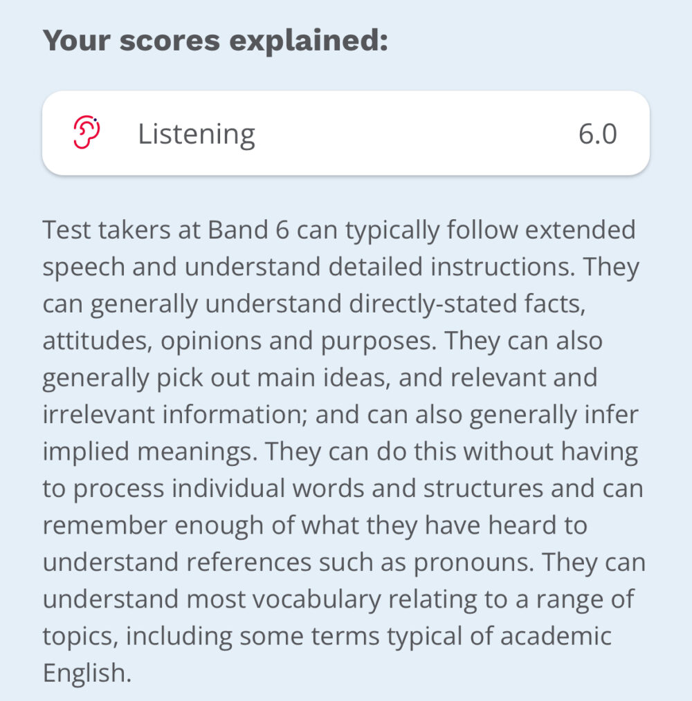
Task: Select 'process individual words and structures' line
Action: coord(308,489)
